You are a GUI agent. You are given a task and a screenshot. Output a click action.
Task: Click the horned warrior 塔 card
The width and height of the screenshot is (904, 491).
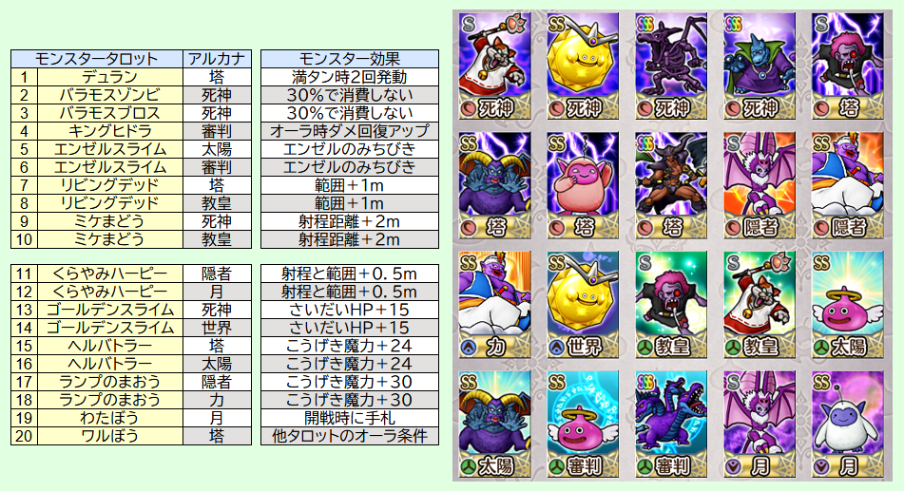point(671,185)
